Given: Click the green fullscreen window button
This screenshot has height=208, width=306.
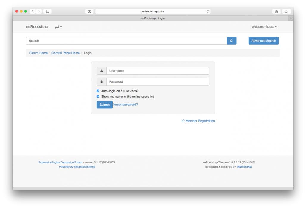Looking at the screenshot, I should click(26, 11).
